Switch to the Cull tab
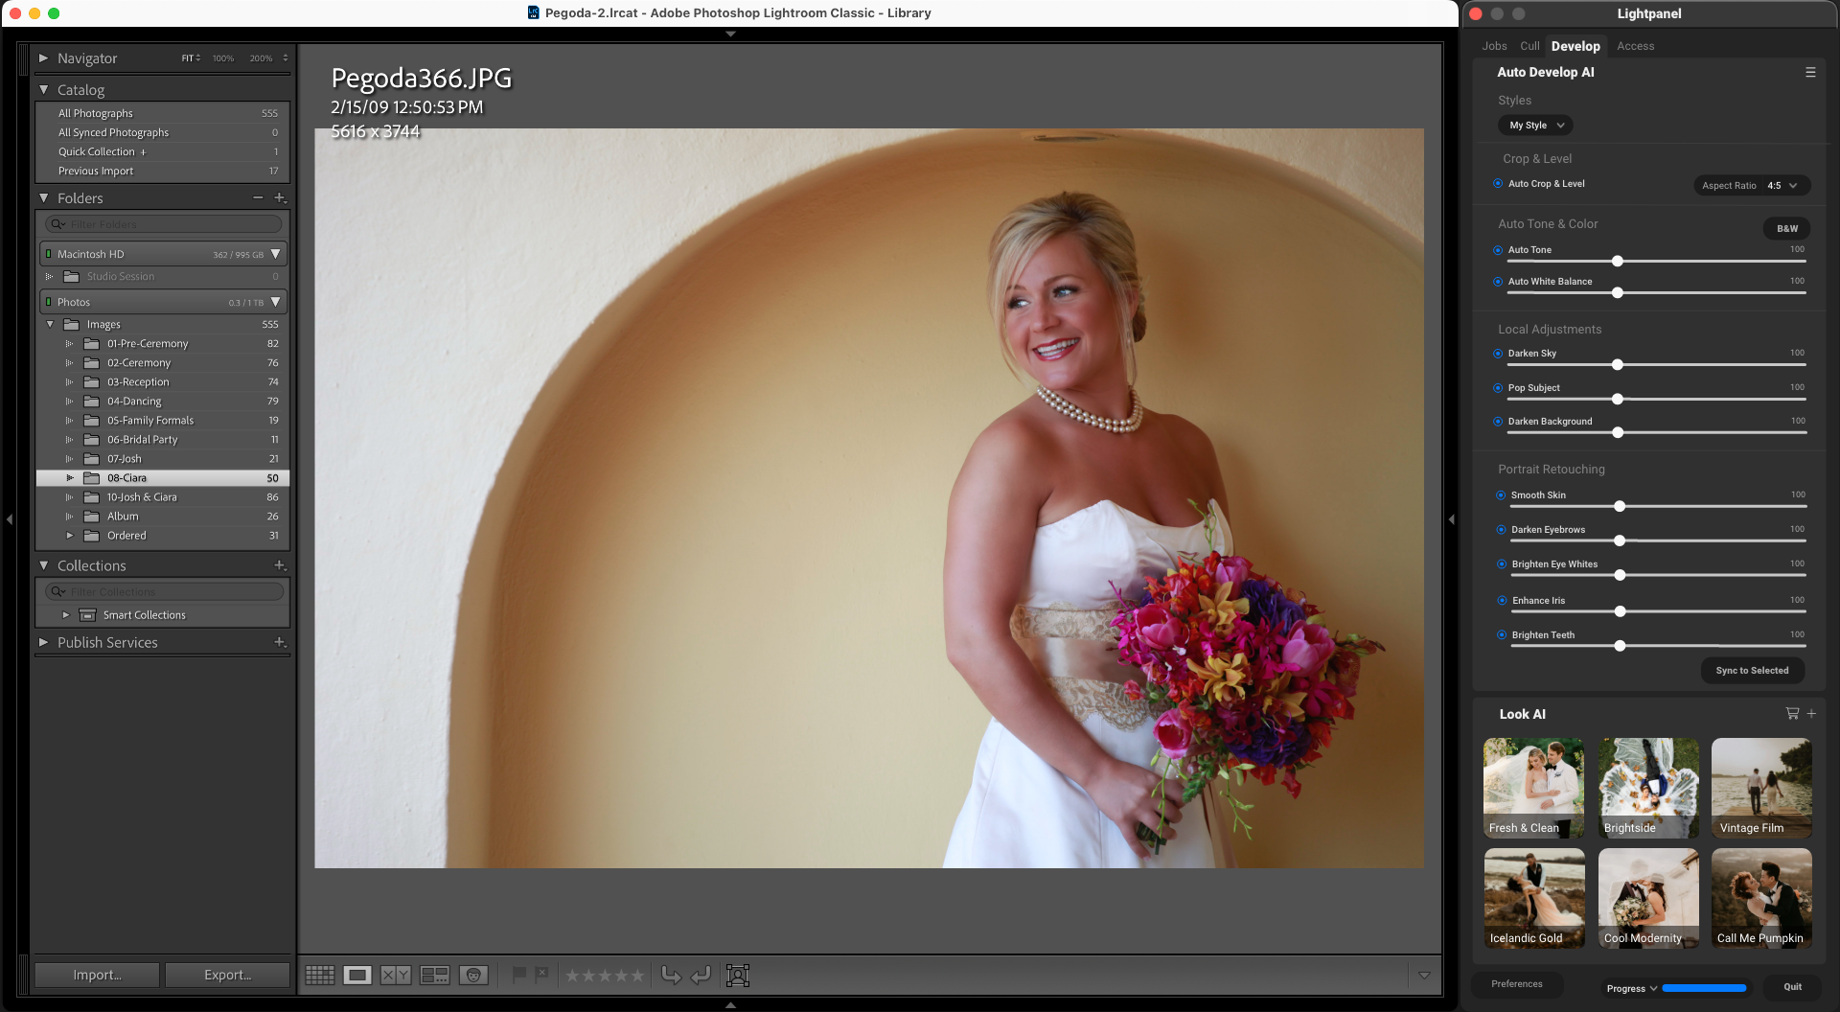1840x1012 pixels. pyautogui.click(x=1529, y=46)
